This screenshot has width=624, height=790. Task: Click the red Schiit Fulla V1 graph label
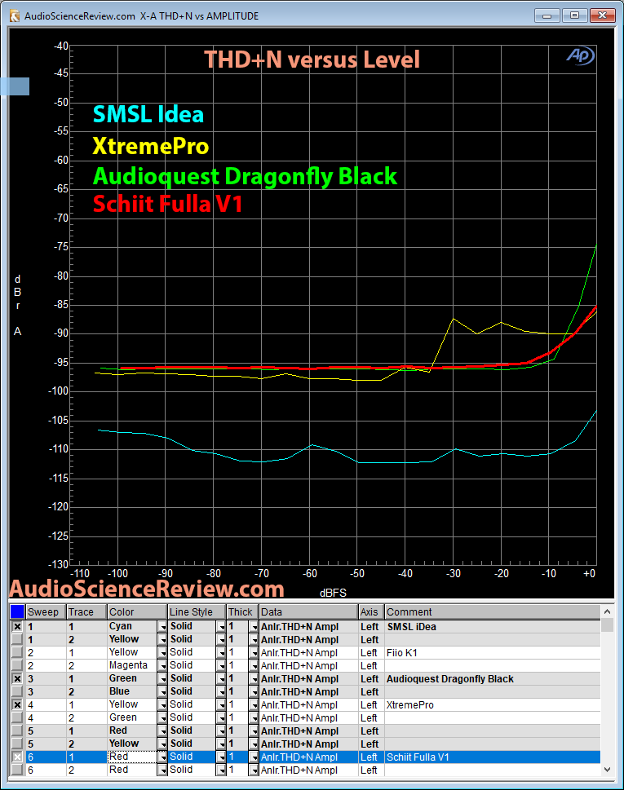pos(168,204)
